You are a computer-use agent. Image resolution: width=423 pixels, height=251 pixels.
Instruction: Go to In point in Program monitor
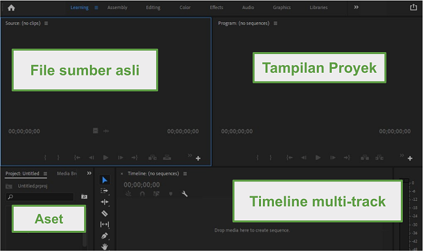290,157
